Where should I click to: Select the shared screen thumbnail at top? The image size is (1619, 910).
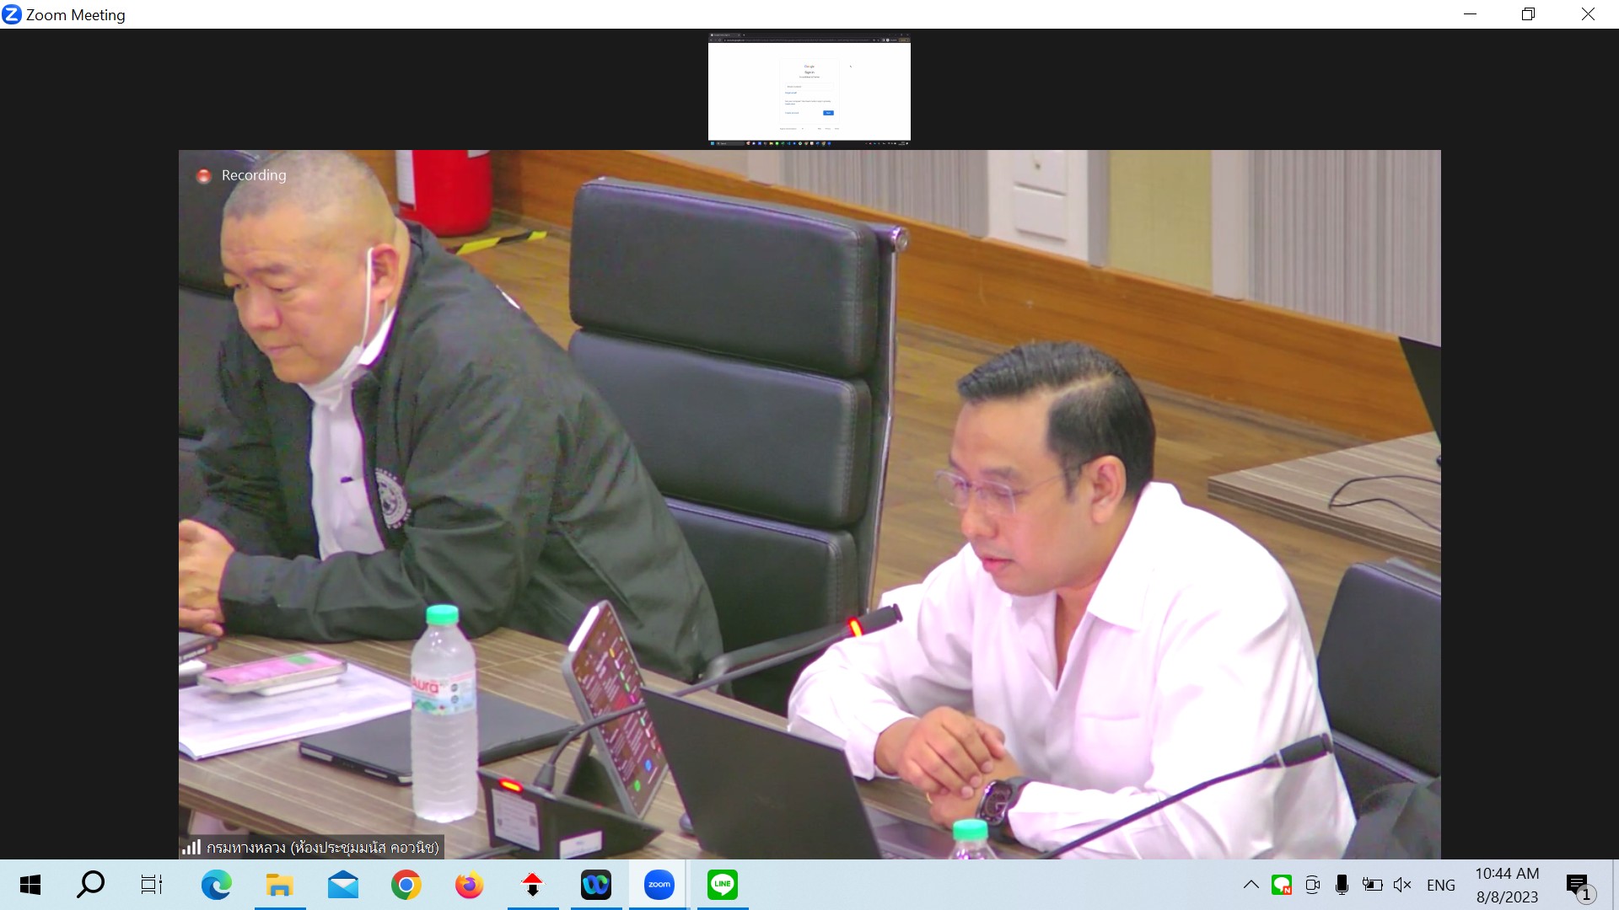coord(809,88)
